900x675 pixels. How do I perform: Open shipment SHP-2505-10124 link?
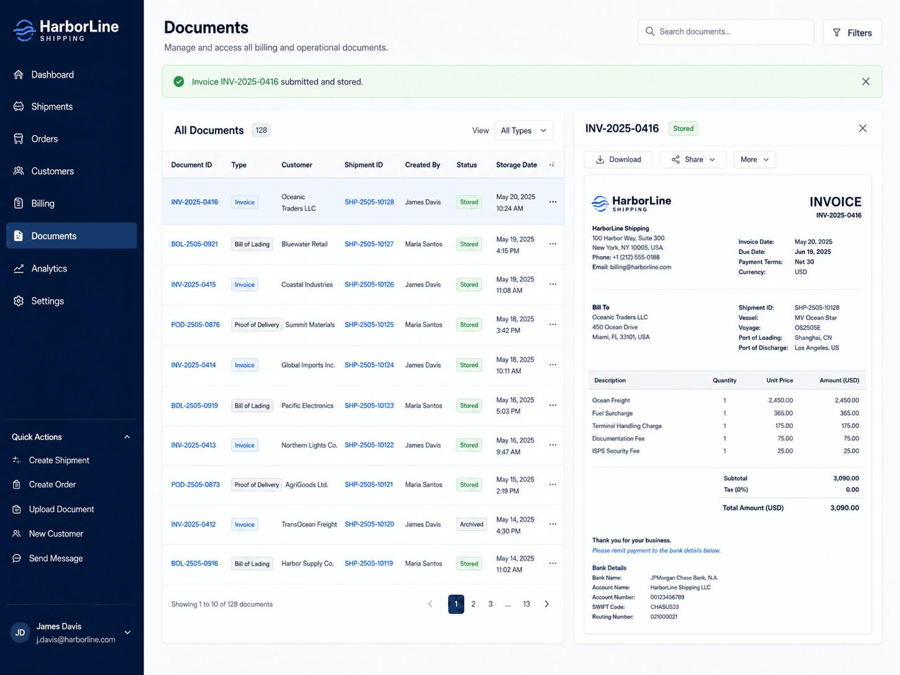369,365
